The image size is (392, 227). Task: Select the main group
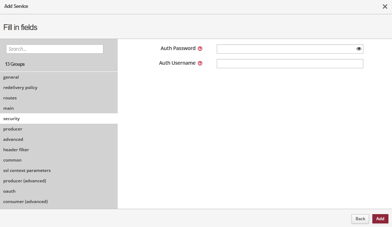(9, 108)
